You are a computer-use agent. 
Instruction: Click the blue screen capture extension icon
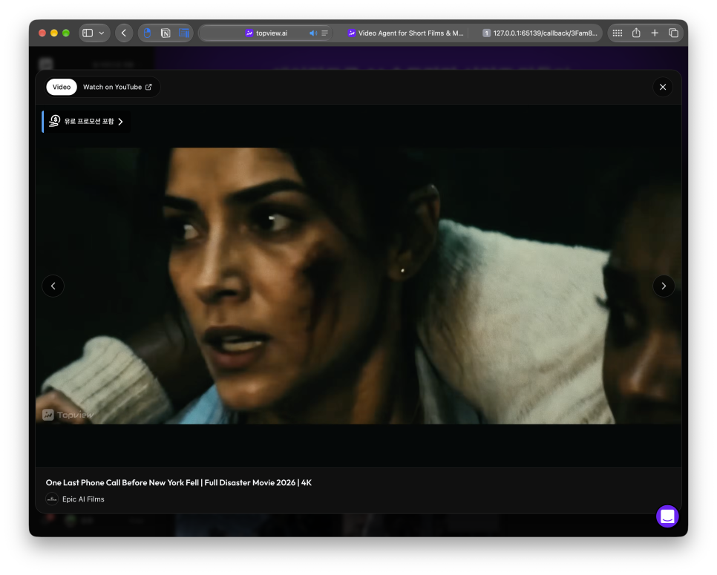[x=184, y=33]
